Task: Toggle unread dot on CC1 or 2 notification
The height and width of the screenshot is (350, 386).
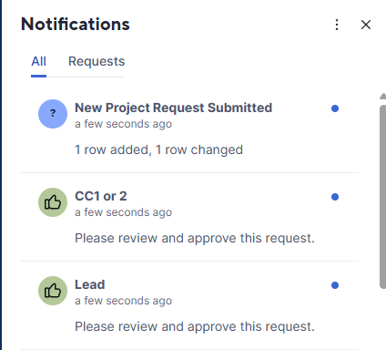Action: click(335, 197)
